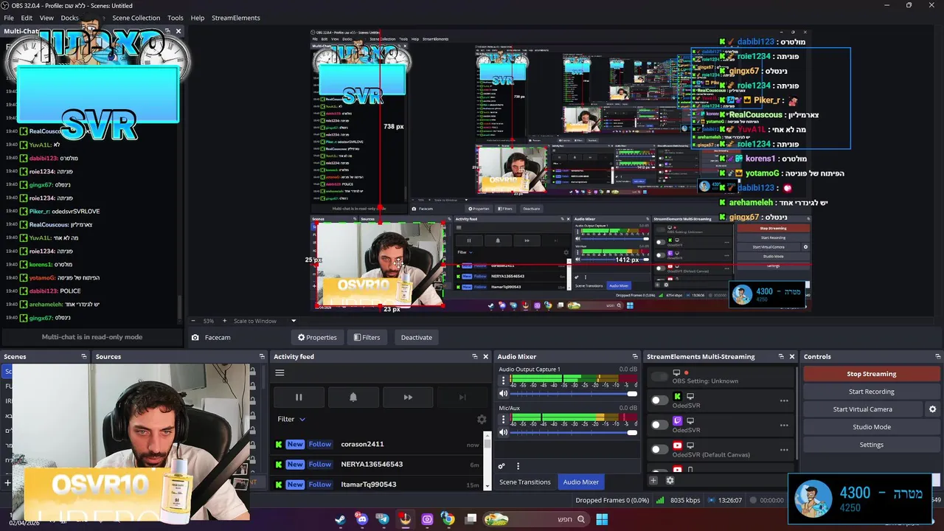The width and height of the screenshot is (944, 531).
Task: Open Activity feed gear settings
Action: pyautogui.click(x=482, y=419)
